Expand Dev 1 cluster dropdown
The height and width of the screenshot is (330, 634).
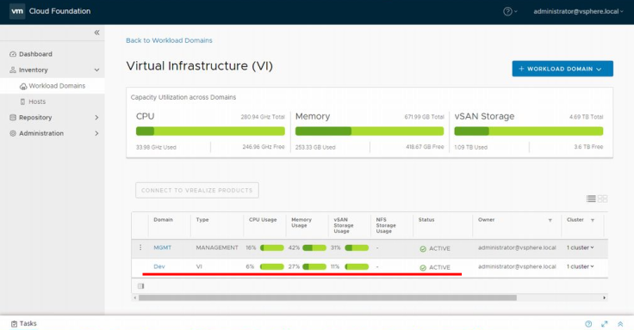tap(581, 266)
